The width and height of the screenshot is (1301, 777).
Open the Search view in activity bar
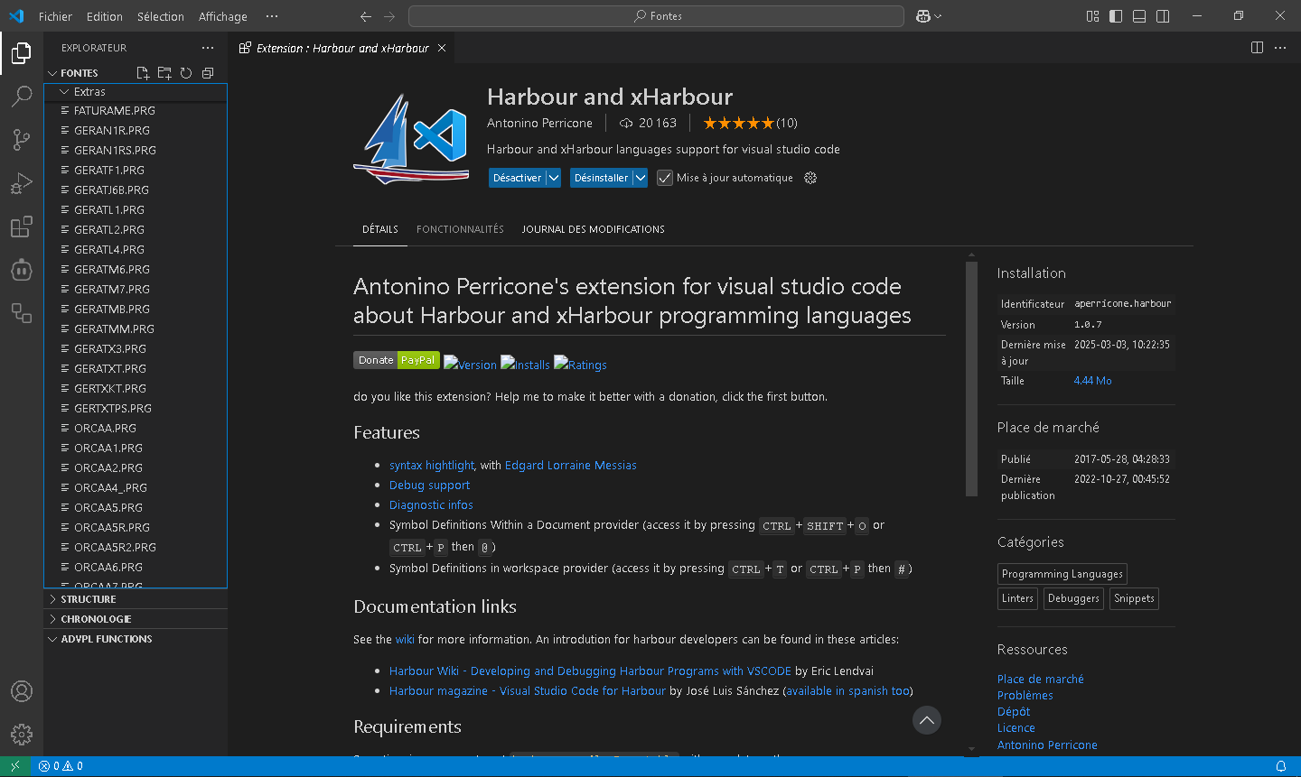(x=22, y=96)
